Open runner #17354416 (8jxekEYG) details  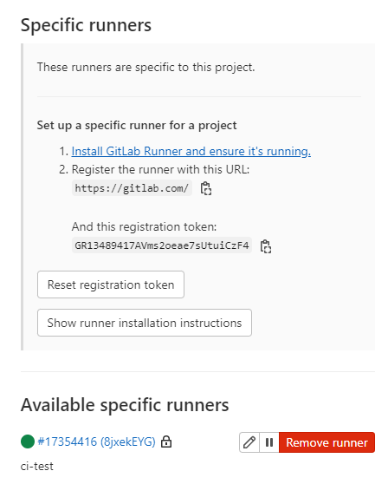coord(96,441)
